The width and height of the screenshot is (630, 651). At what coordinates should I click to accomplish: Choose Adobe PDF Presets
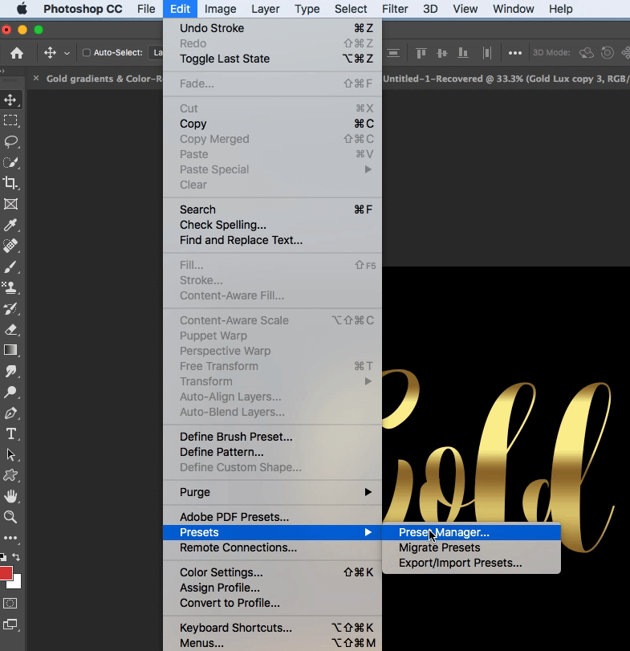point(272,517)
